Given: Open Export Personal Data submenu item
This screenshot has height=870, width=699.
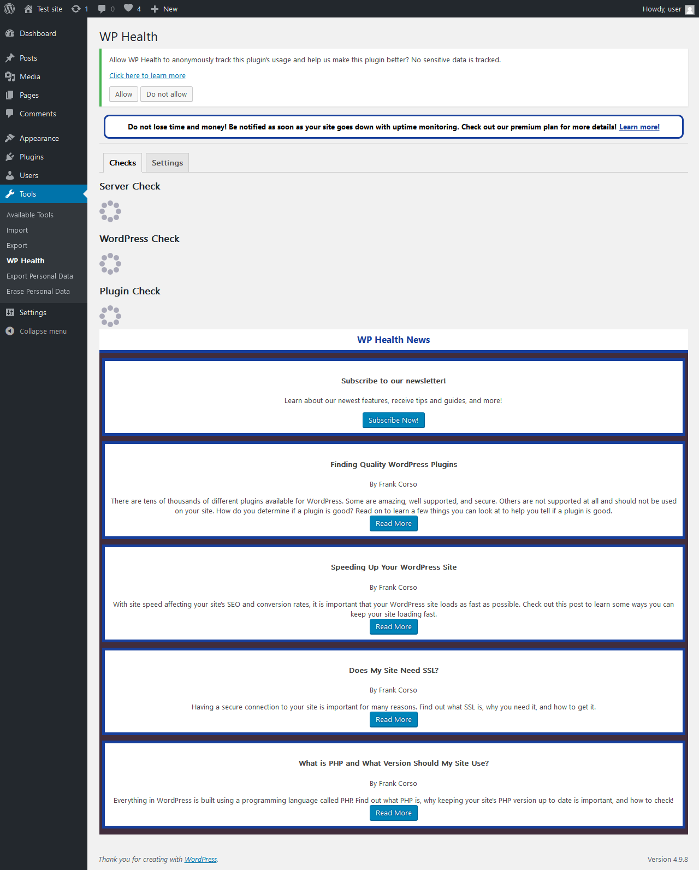Looking at the screenshot, I should [40, 276].
